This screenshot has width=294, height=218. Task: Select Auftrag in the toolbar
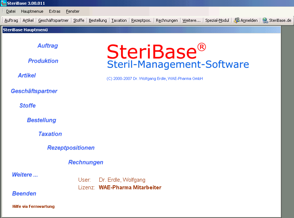pyautogui.click(x=11, y=20)
